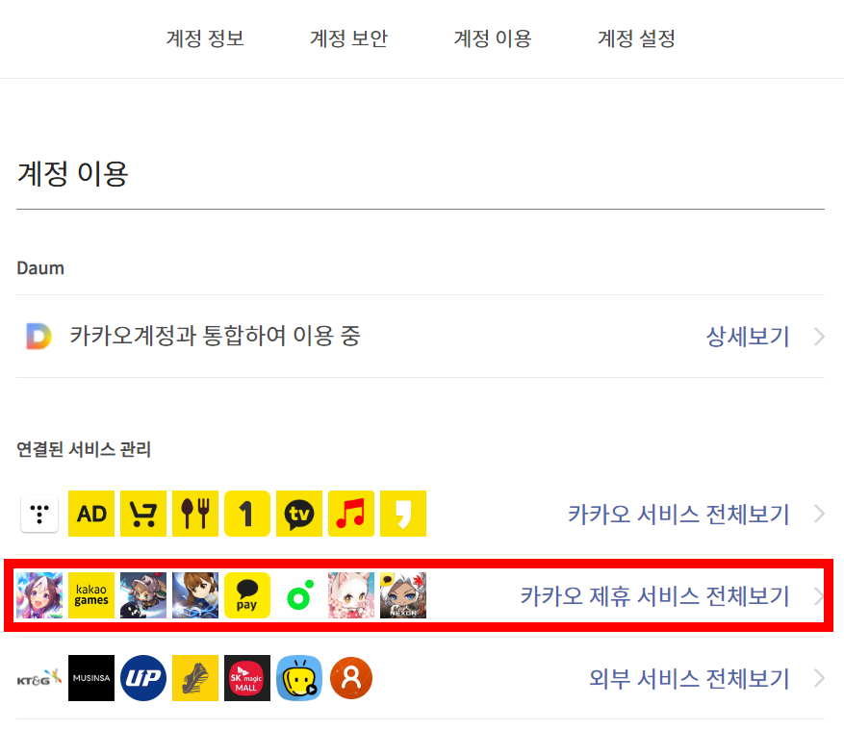Open the Kakao Pay icon
This screenshot has height=730, width=844.
coord(247,595)
